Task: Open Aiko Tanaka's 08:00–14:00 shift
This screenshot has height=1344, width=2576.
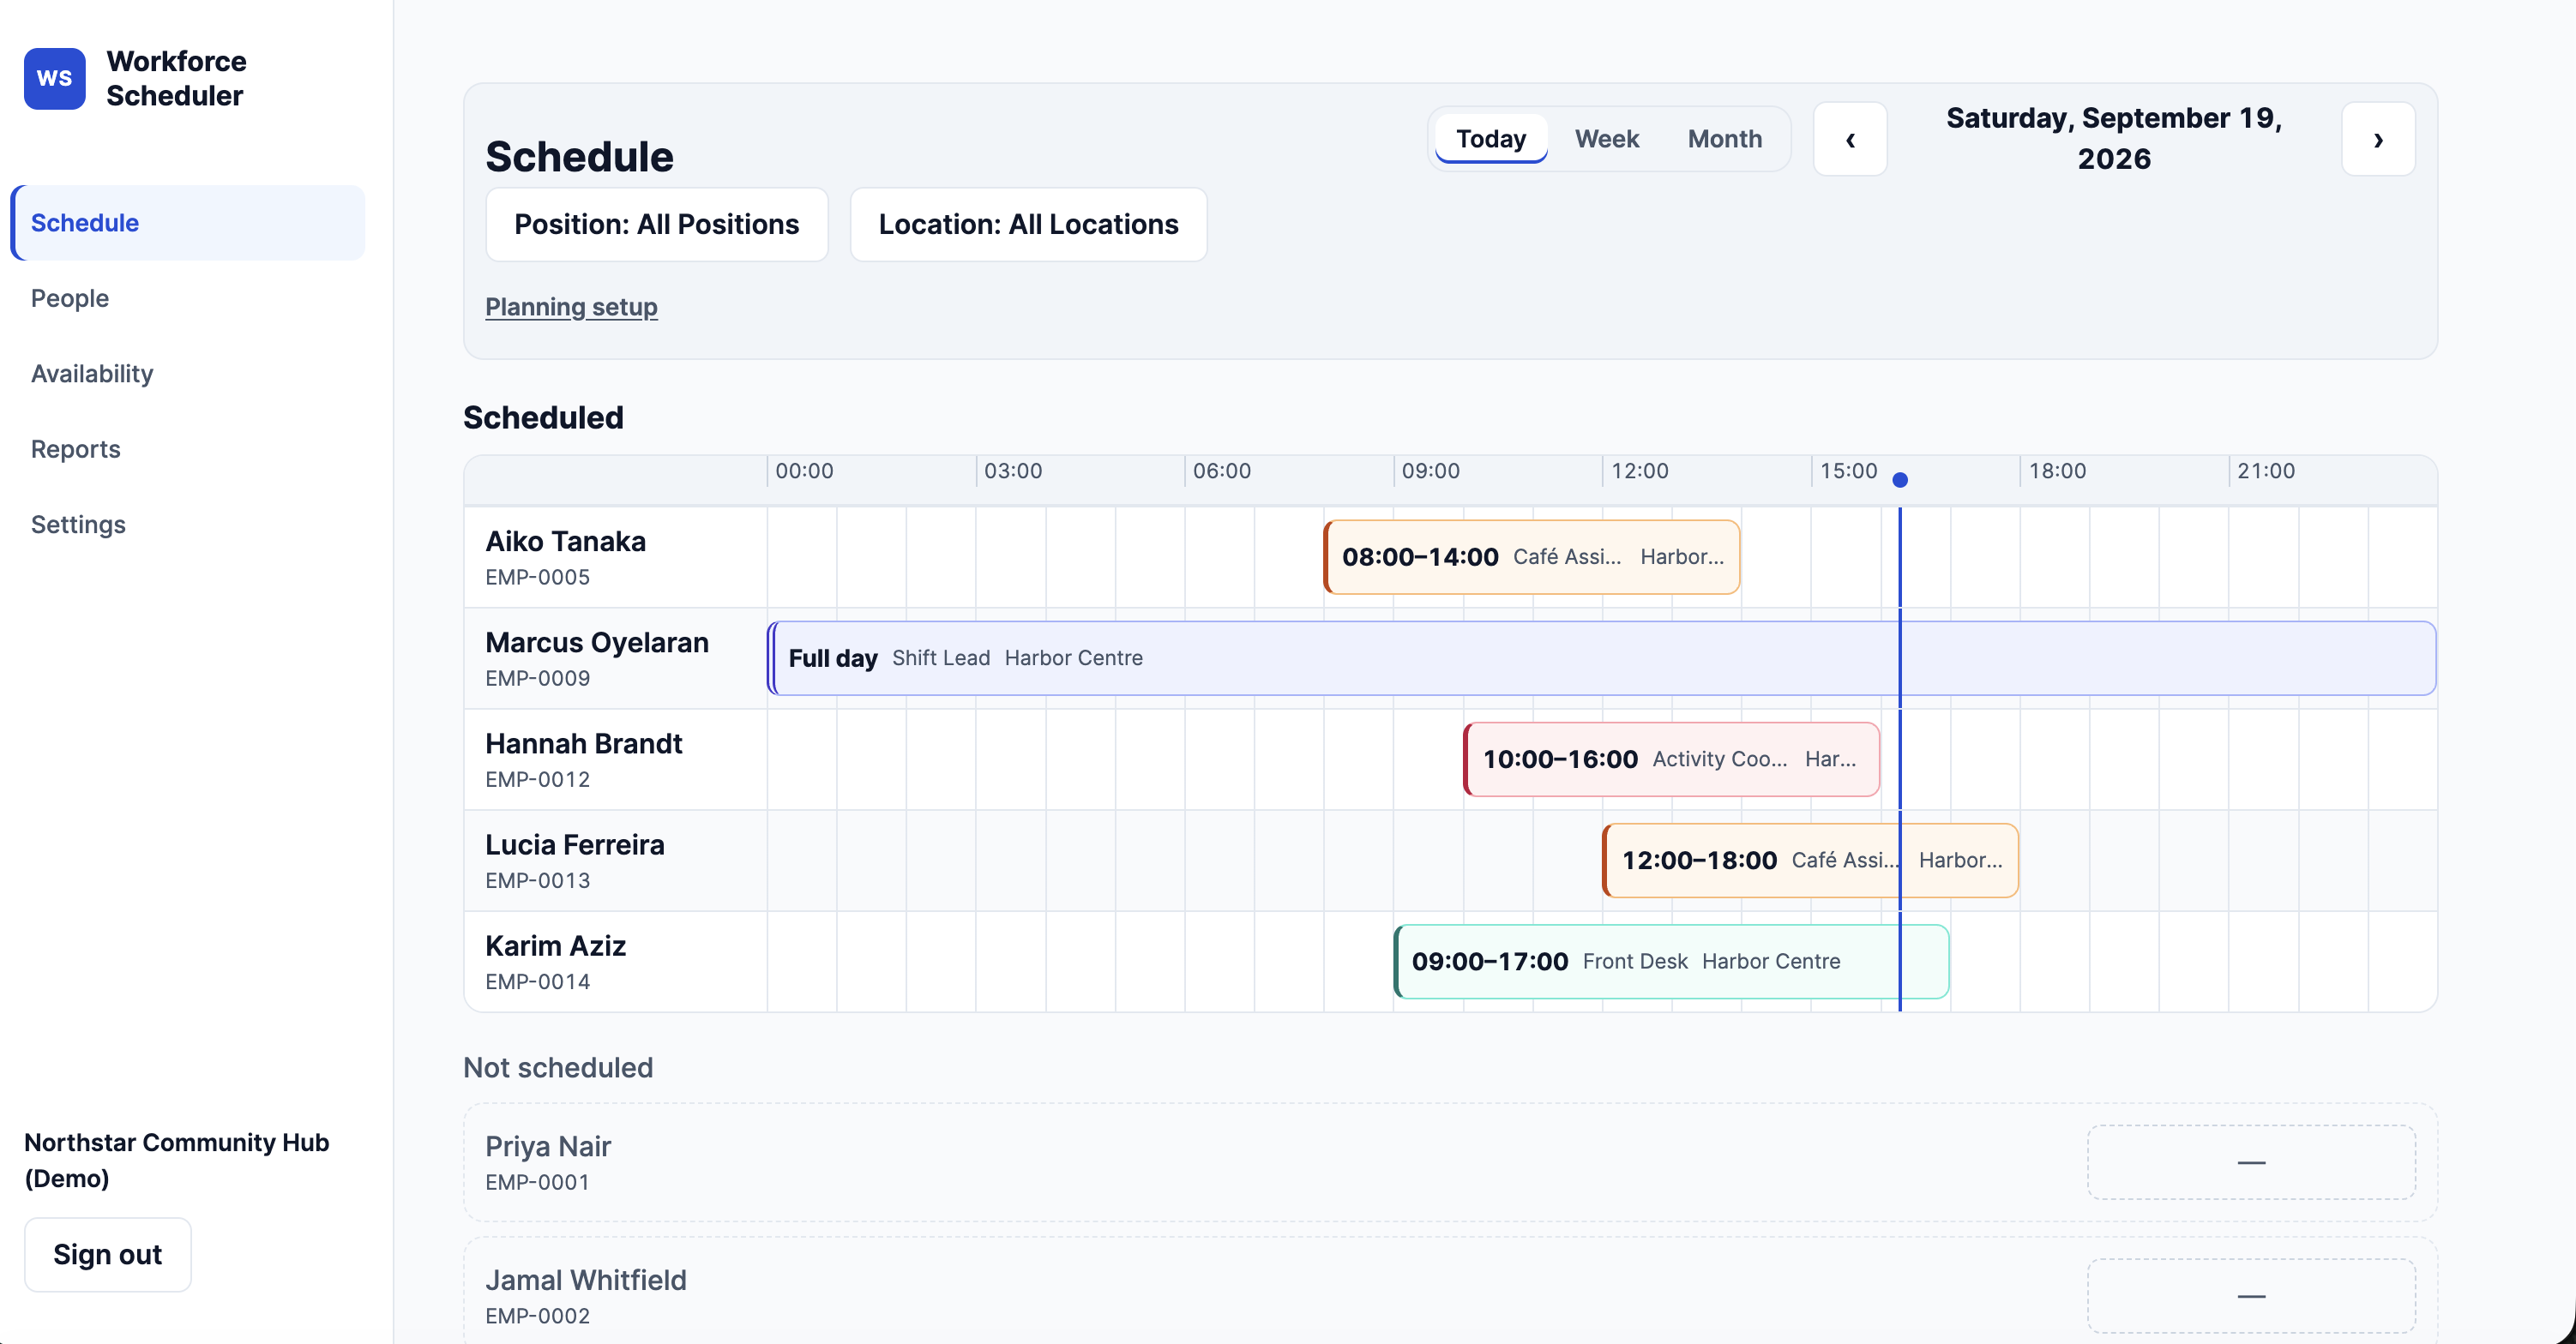Action: point(1532,556)
